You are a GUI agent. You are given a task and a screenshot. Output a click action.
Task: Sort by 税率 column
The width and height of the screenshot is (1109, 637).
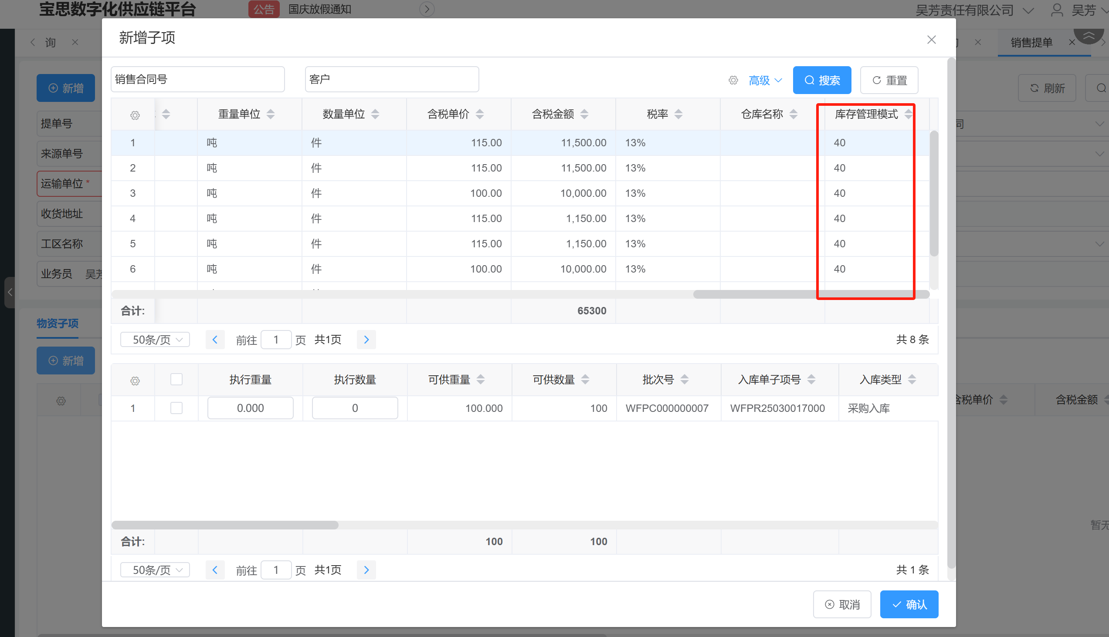tap(678, 114)
